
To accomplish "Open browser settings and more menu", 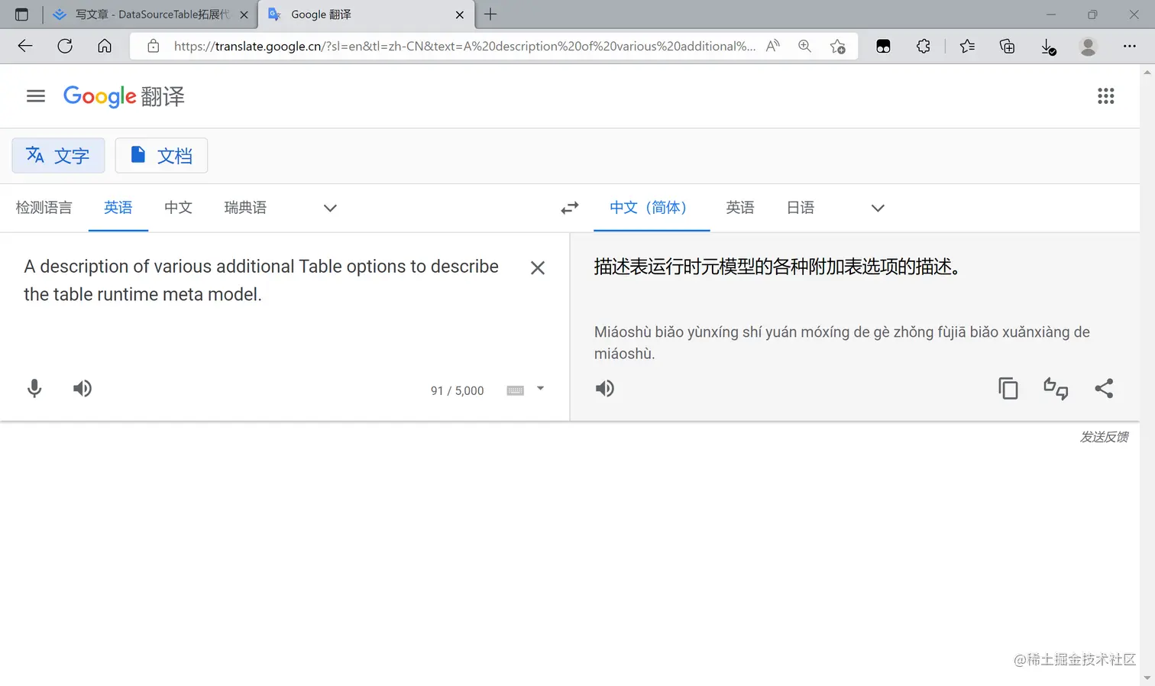I will [1129, 46].
